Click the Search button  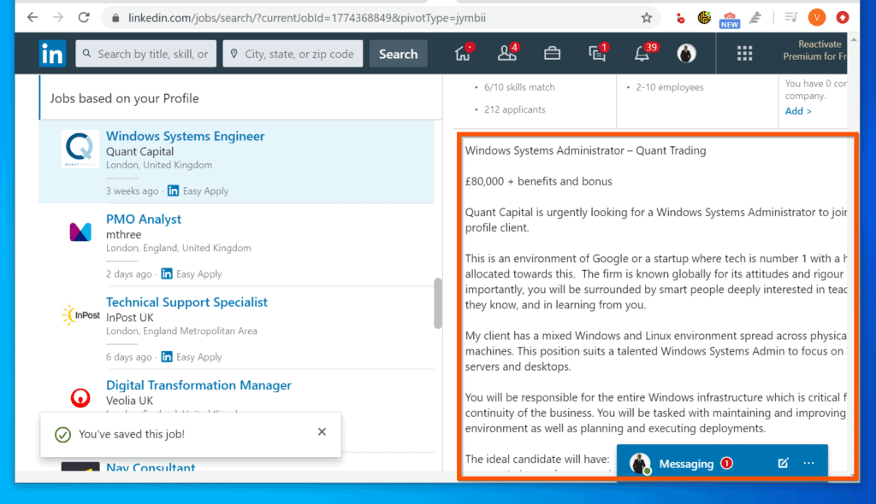pyautogui.click(x=399, y=54)
